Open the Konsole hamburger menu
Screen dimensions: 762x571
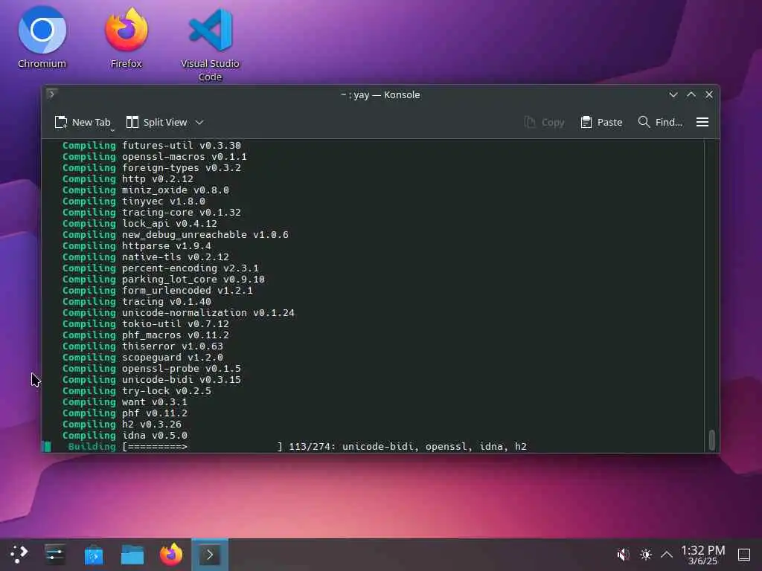702,123
